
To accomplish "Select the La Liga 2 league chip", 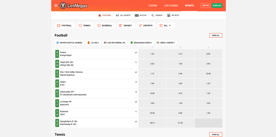I will 93,43.
